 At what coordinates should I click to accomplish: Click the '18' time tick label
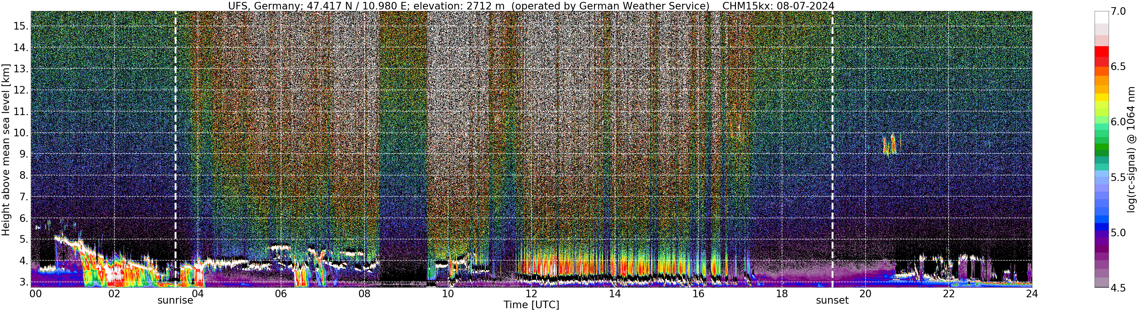[781, 294]
